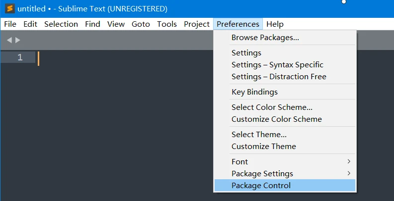Open the File menu

[x=10, y=24]
